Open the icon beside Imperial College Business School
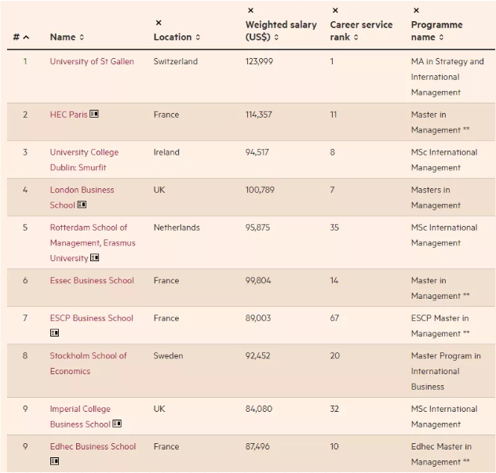 [x=117, y=424]
